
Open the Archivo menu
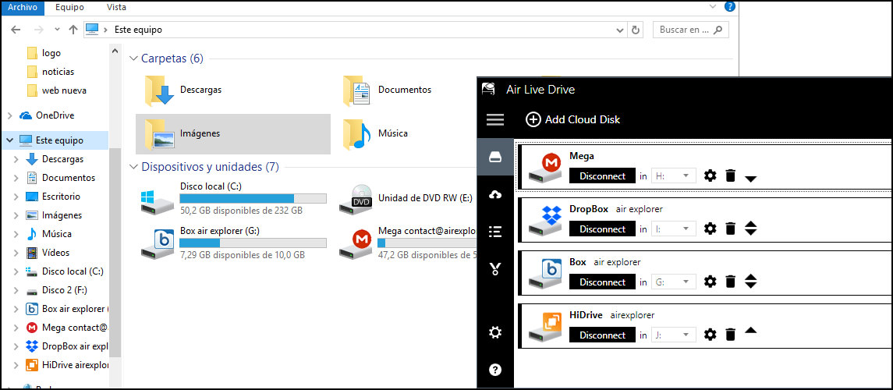tap(23, 7)
